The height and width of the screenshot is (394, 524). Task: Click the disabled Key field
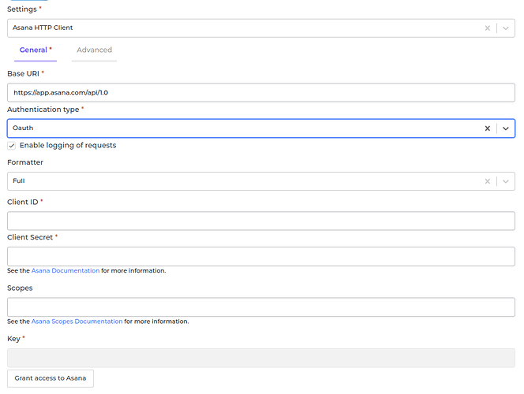[261, 358]
